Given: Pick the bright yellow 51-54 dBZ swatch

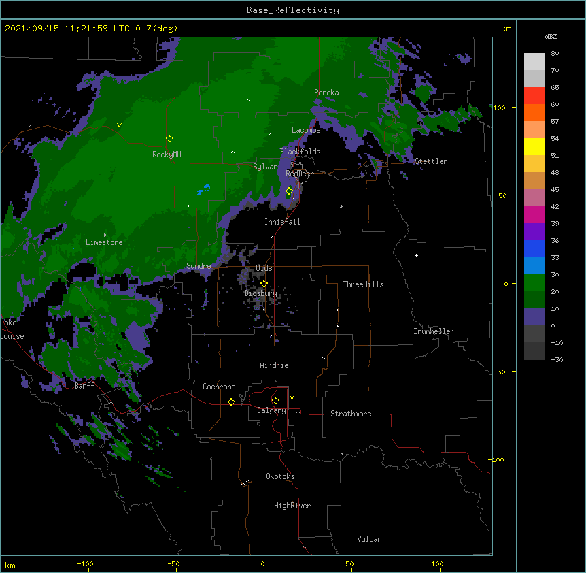Looking at the screenshot, I should point(534,147).
